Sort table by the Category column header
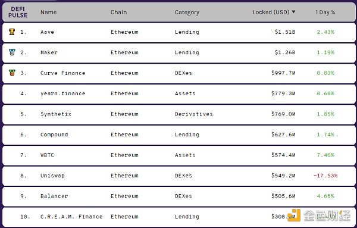The image size is (357, 228). [x=187, y=13]
